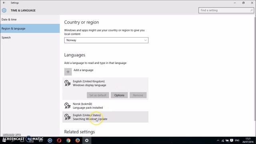Click the Remove button
The width and height of the screenshot is (256, 144).
pyautogui.click(x=138, y=95)
